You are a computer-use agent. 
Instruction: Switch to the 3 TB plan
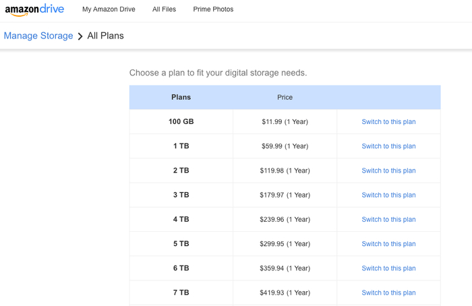[x=388, y=195]
